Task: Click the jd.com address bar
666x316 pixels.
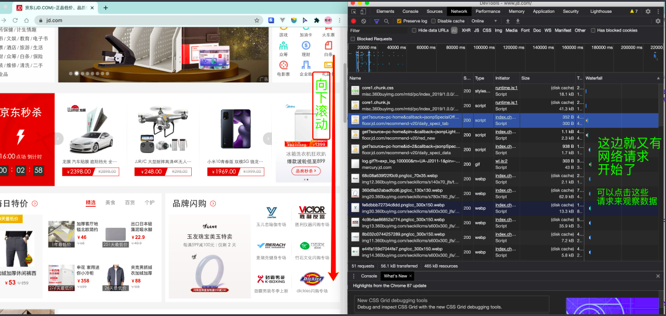Action: 149,20
